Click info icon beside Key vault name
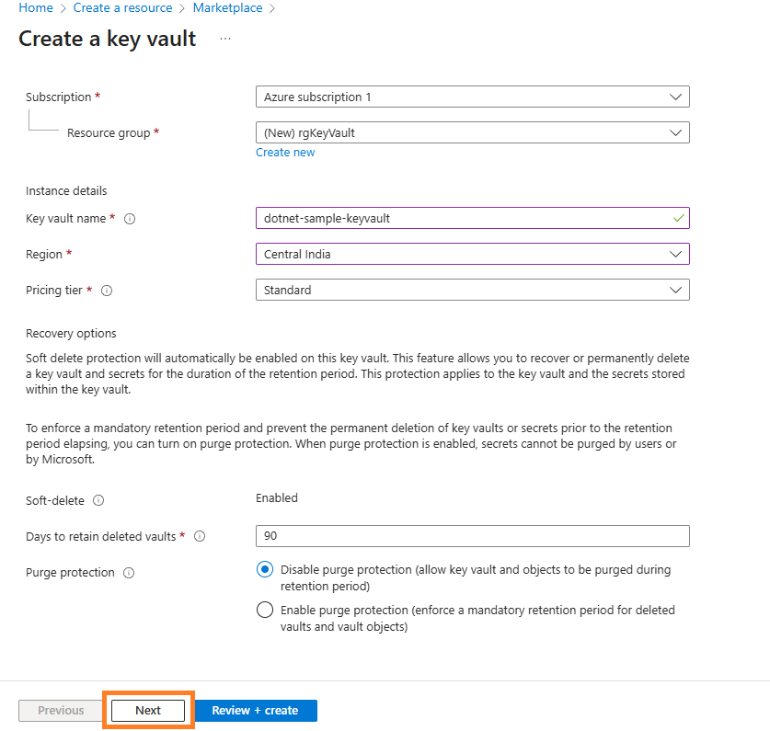Viewport: 770px width, 731px height. (130, 219)
